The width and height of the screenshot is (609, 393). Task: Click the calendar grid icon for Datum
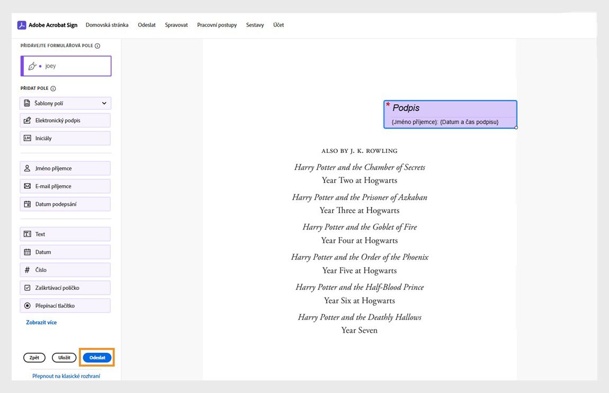click(x=27, y=252)
